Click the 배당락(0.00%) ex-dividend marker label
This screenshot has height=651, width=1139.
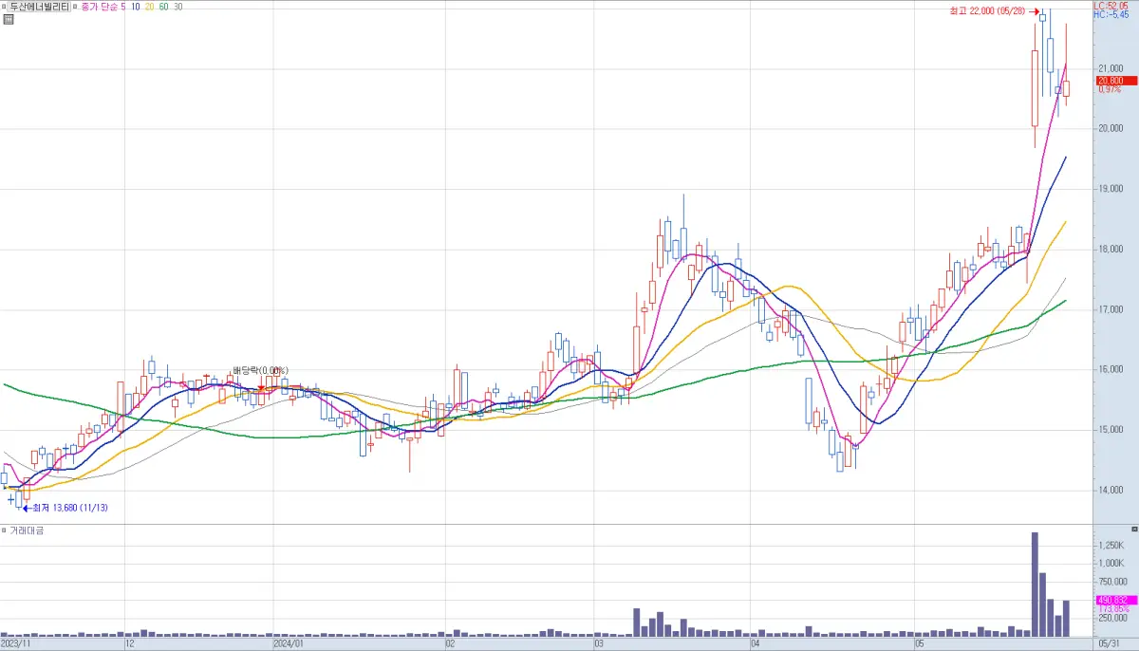pyautogui.click(x=260, y=371)
